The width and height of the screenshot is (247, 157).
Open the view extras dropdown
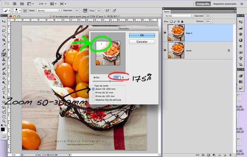[x=30, y=4]
